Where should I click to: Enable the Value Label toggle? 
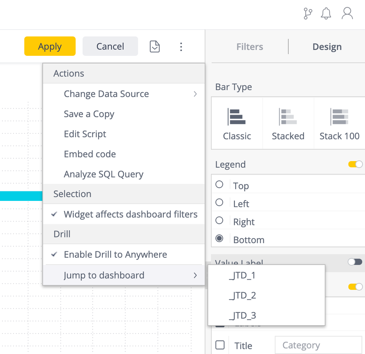coord(355,262)
